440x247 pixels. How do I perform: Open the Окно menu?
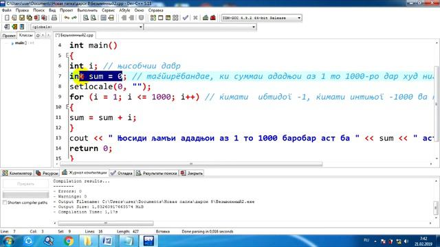(139, 10)
